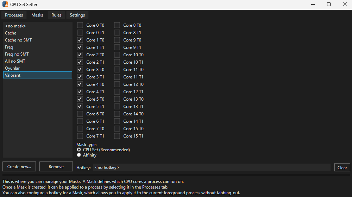Uncheck Core 5 T1
The width and height of the screenshot is (352, 197).
[x=80, y=107]
